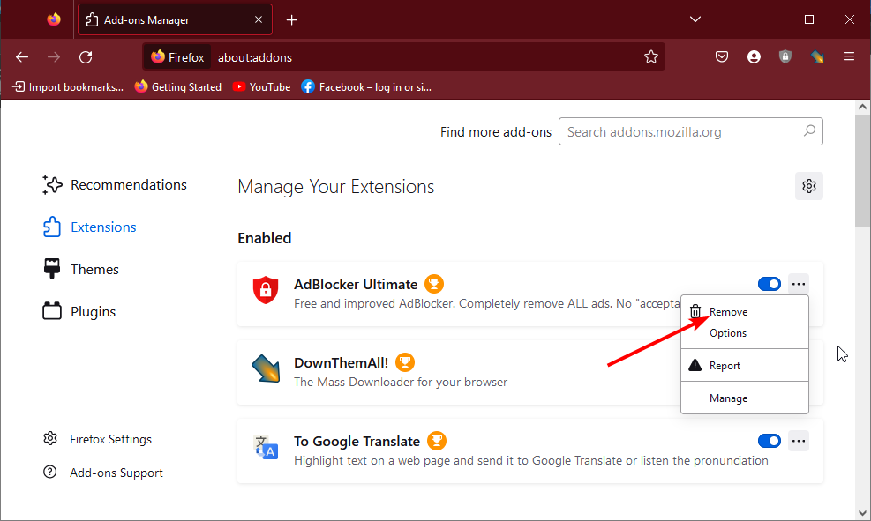
Task: Click the AdBlocker shield toolbar icon
Action: 785,56
